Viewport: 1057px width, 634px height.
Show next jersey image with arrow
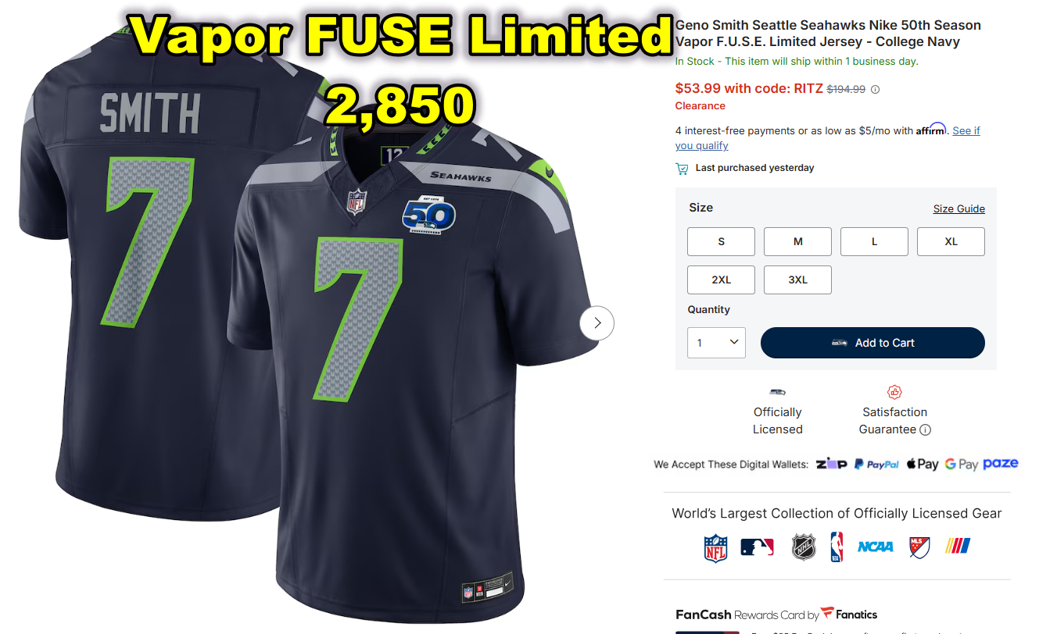(x=597, y=322)
